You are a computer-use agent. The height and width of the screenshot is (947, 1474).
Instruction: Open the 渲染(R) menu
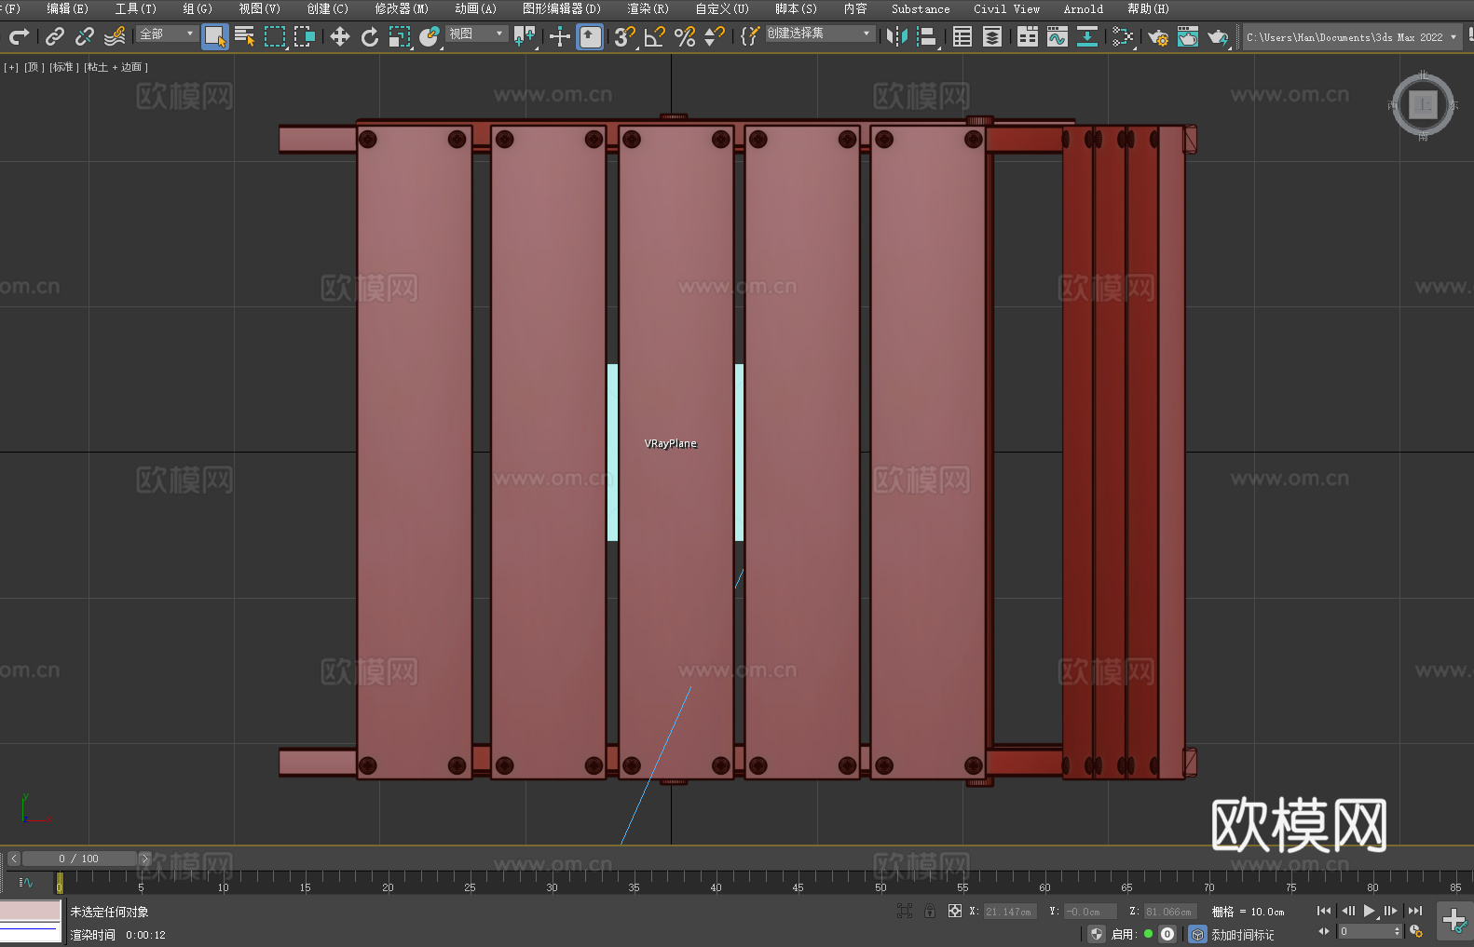tap(648, 8)
